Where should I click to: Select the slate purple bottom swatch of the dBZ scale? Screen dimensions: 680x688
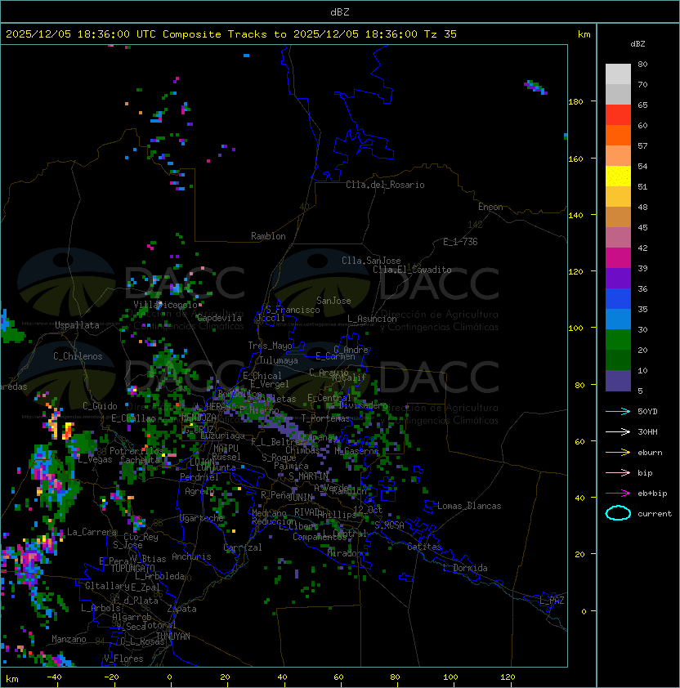tap(618, 381)
